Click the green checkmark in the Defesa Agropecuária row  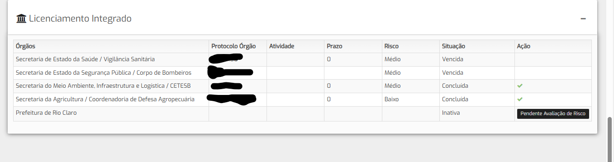coord(520,99)
